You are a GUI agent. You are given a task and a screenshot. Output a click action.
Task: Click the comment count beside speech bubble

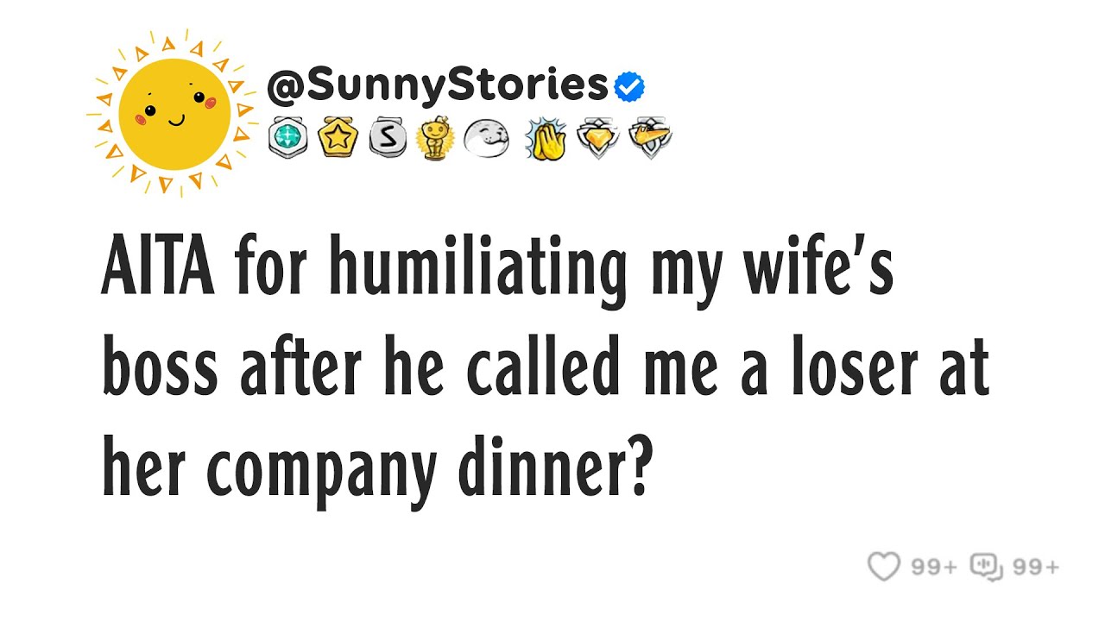click(x=1035, y=568)
